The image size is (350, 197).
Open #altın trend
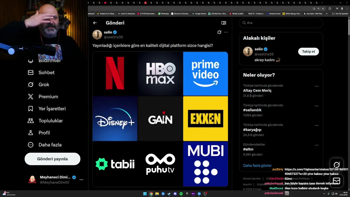248,149
